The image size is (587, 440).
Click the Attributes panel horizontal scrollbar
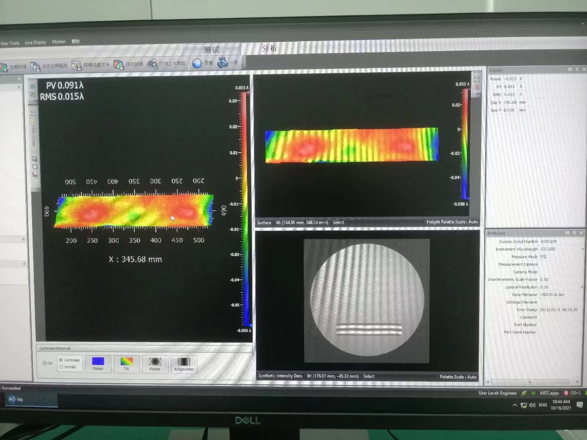point(532,382)
